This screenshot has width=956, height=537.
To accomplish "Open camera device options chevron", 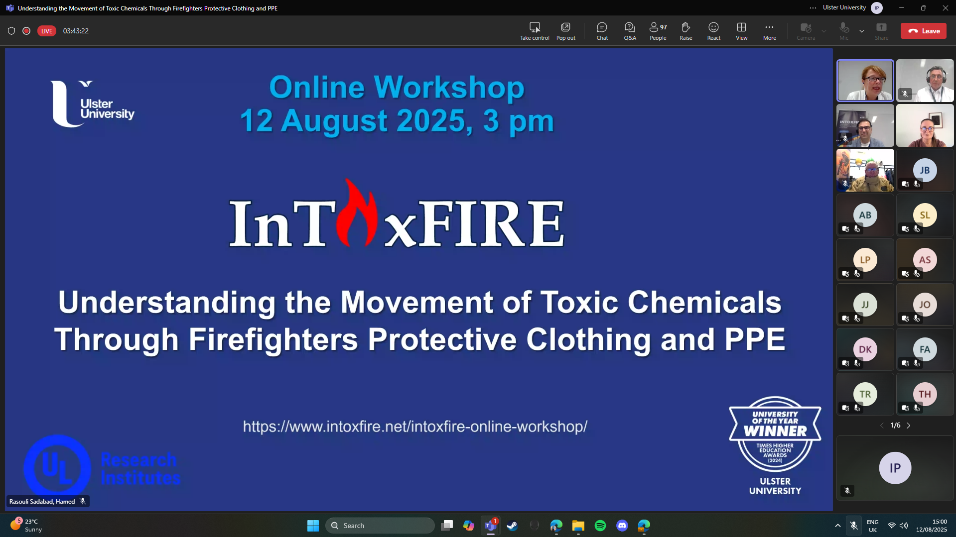I will [x=824, y=30].
